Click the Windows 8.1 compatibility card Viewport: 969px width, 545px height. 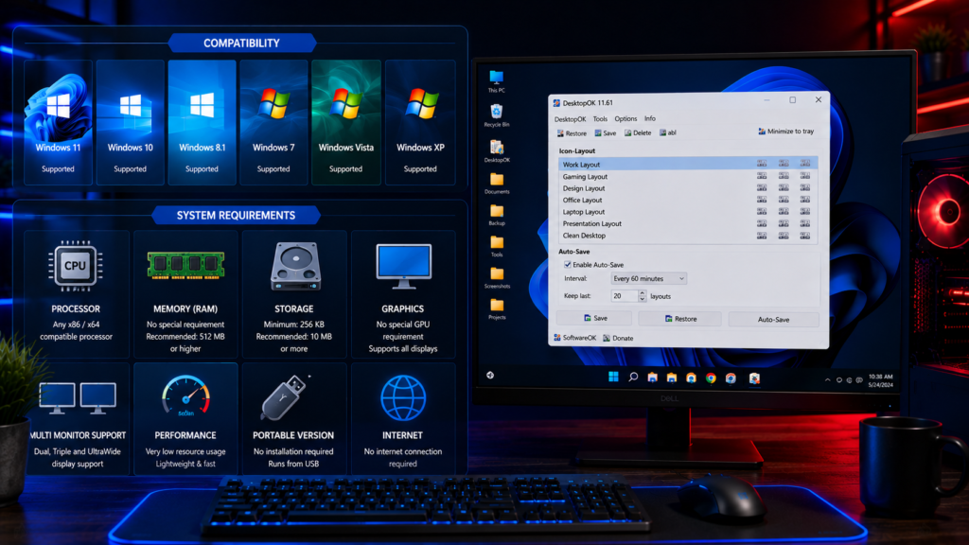[x=202, y=122]
